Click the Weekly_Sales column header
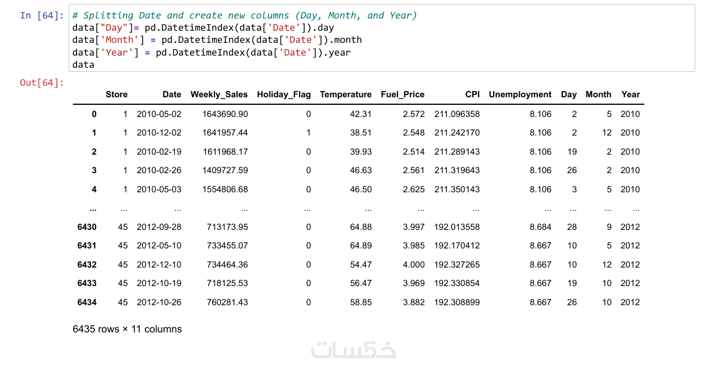The height and width of the screenshot is (366, 707). (x=219, y=94)
